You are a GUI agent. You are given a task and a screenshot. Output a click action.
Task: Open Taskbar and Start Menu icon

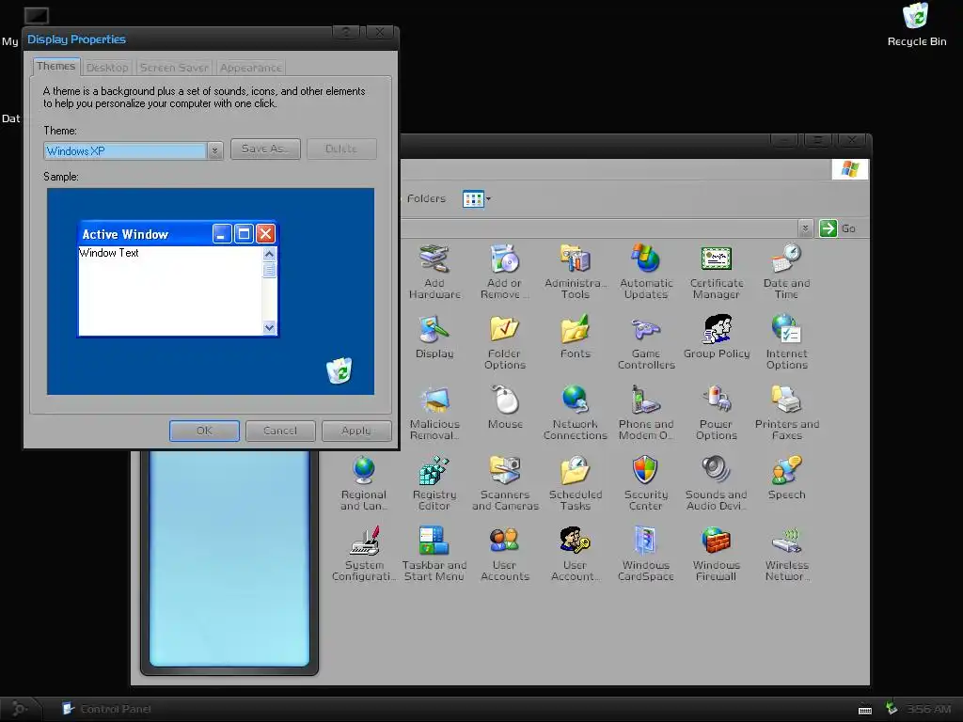(x=434, y=553)
